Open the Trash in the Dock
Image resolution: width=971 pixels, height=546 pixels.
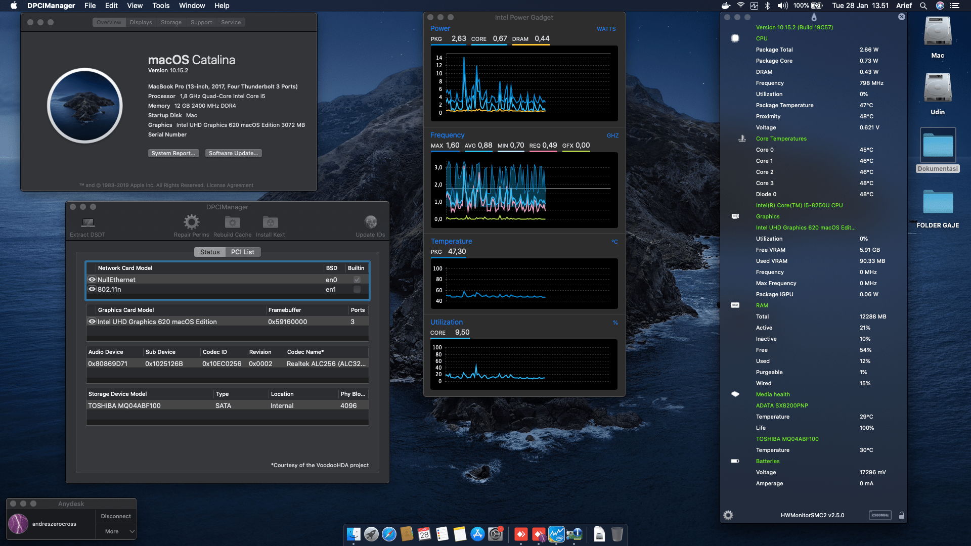click(x=617, y=534)
